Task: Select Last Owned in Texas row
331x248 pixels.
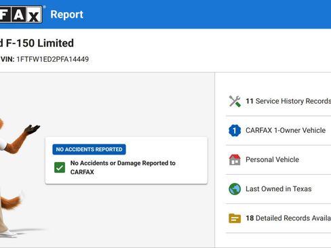Action: (x=279, y=189)
